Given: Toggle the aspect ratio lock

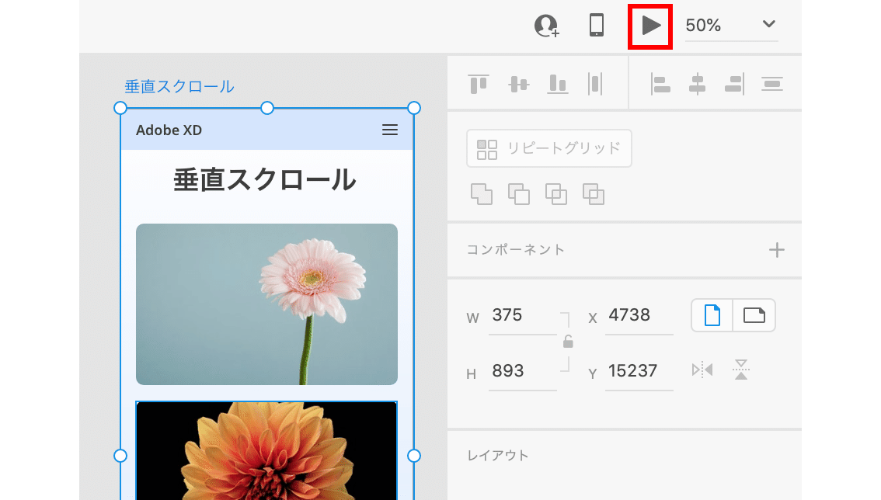Looking at the screenshot, I should [x=568, y=341].
